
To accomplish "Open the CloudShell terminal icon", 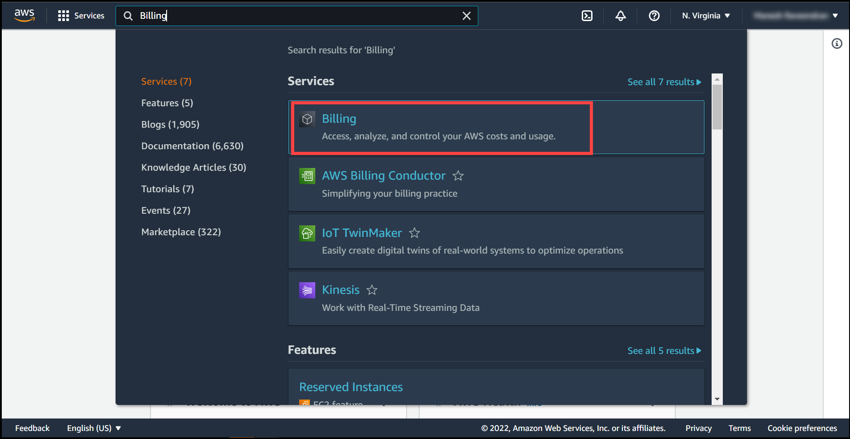I will [x=587, y=16].
